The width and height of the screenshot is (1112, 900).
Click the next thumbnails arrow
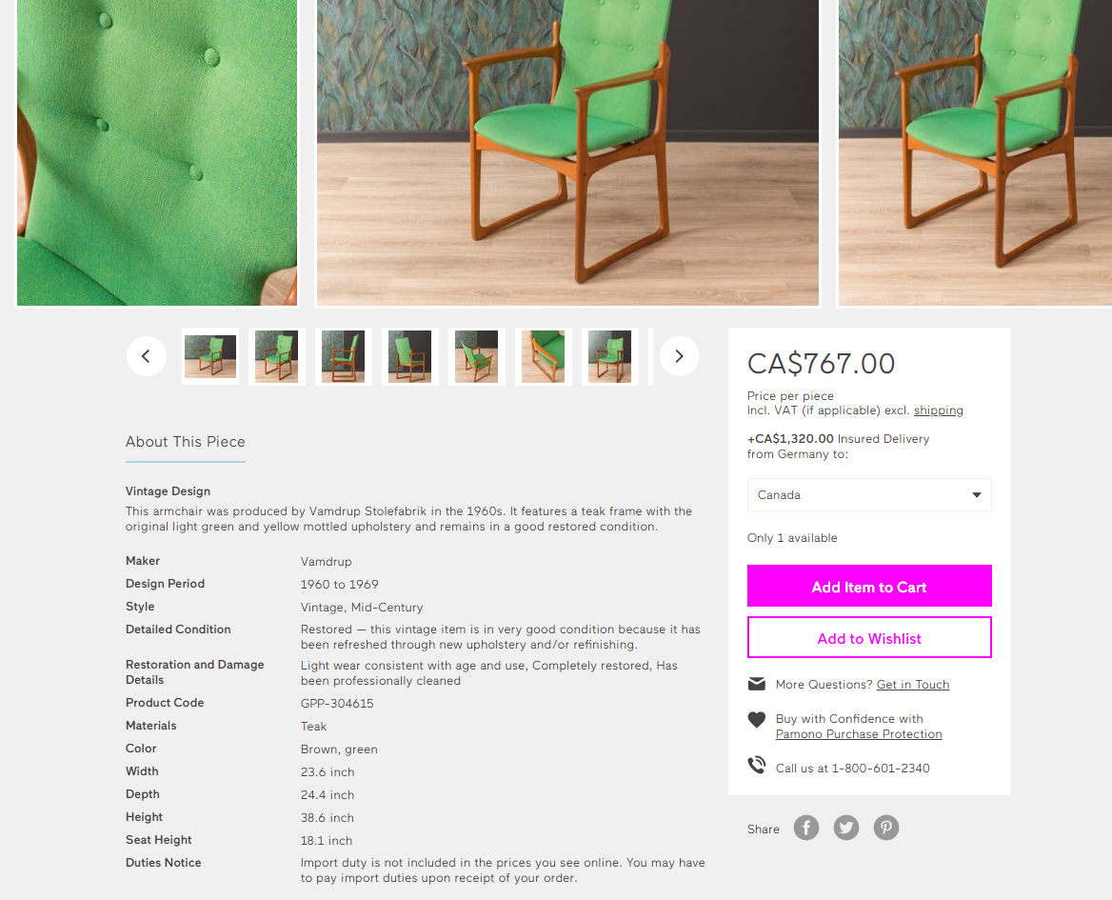click(679, 356)
